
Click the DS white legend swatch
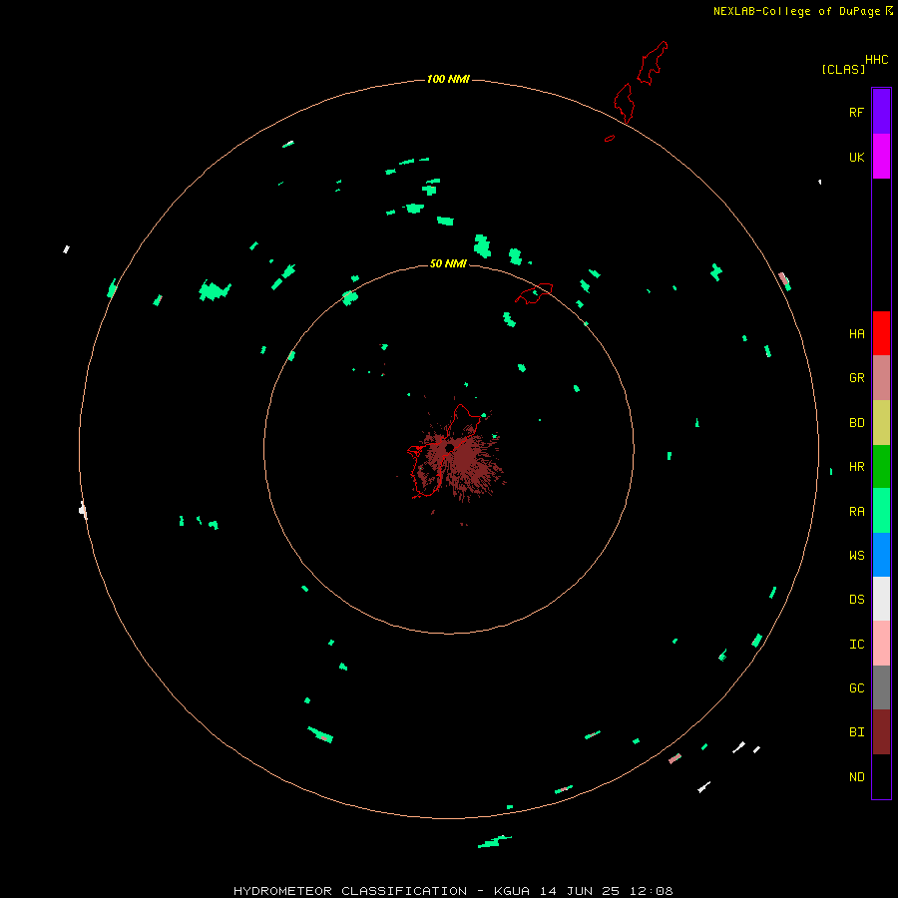tap(881, 599)
